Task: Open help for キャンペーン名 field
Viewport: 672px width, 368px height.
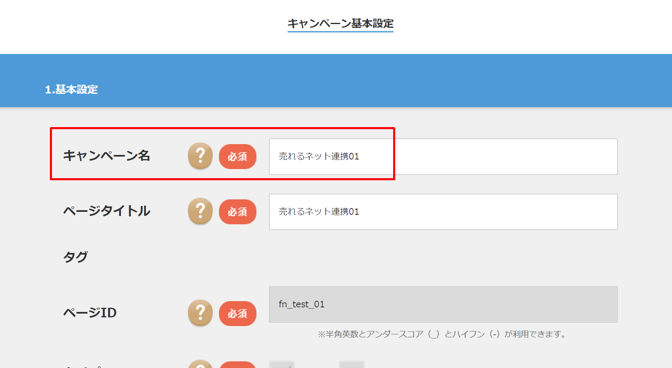Action: coord(200,156)
